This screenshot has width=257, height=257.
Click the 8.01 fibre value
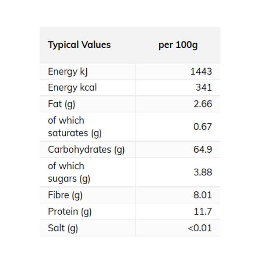tap(203, 195)
